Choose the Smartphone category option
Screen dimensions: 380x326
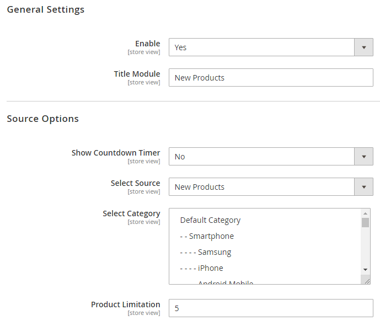(x=207, y=236)
